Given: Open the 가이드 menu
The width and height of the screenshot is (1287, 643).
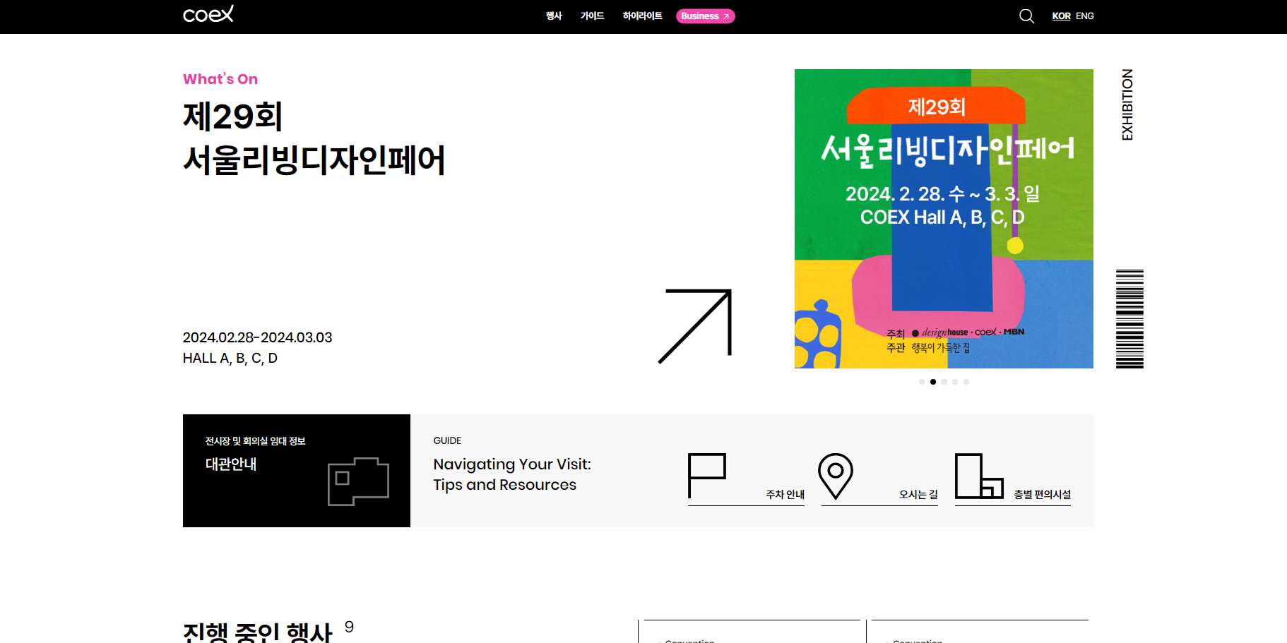Looking at the screenshot, I should point(592,16).
